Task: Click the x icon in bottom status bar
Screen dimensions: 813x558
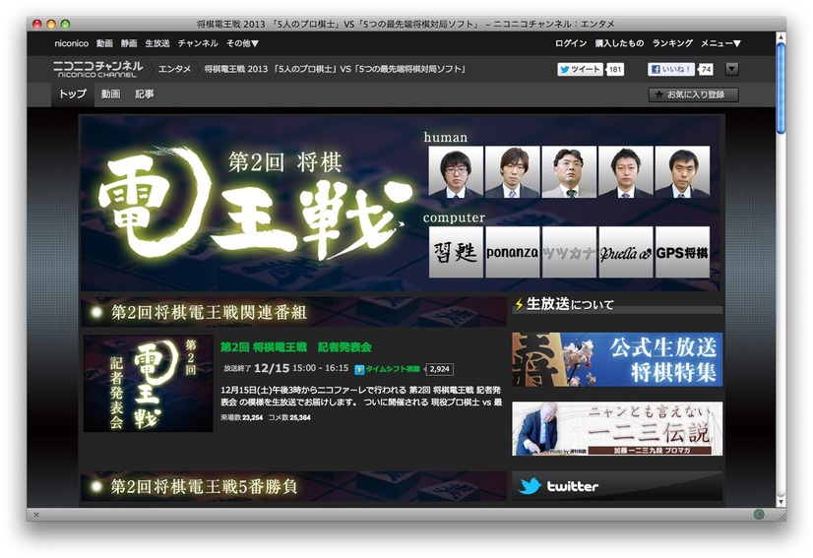Action: tap(36, 515)
